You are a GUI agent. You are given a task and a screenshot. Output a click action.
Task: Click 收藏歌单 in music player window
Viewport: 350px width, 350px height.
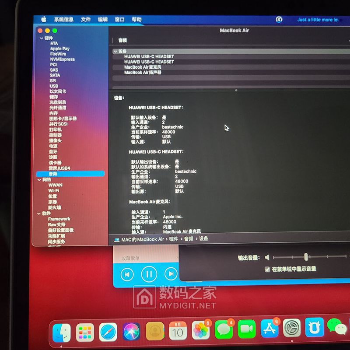click(130, 258)
